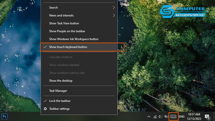The height and width of the screenshot is (121, 215).
Task: Open the Wi-Fi network tray icon
Action: 155,117
